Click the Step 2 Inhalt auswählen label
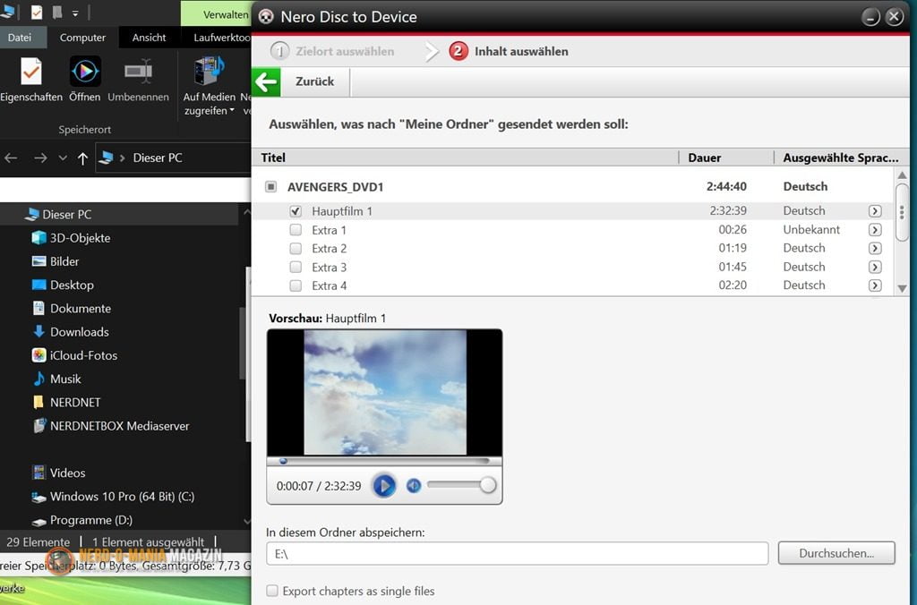 pos(521,51)
